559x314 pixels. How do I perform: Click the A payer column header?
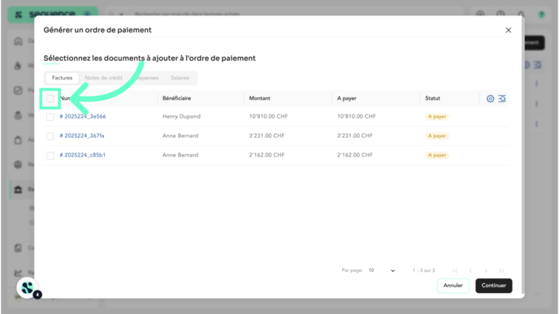[x=346, y=98]
